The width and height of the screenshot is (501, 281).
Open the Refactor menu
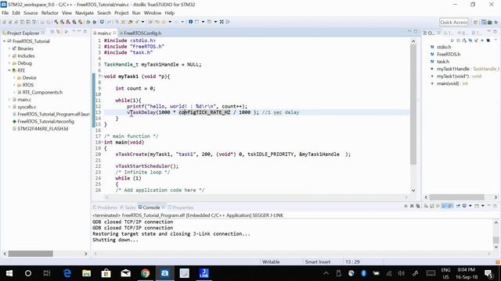click(x=49, y=12)
